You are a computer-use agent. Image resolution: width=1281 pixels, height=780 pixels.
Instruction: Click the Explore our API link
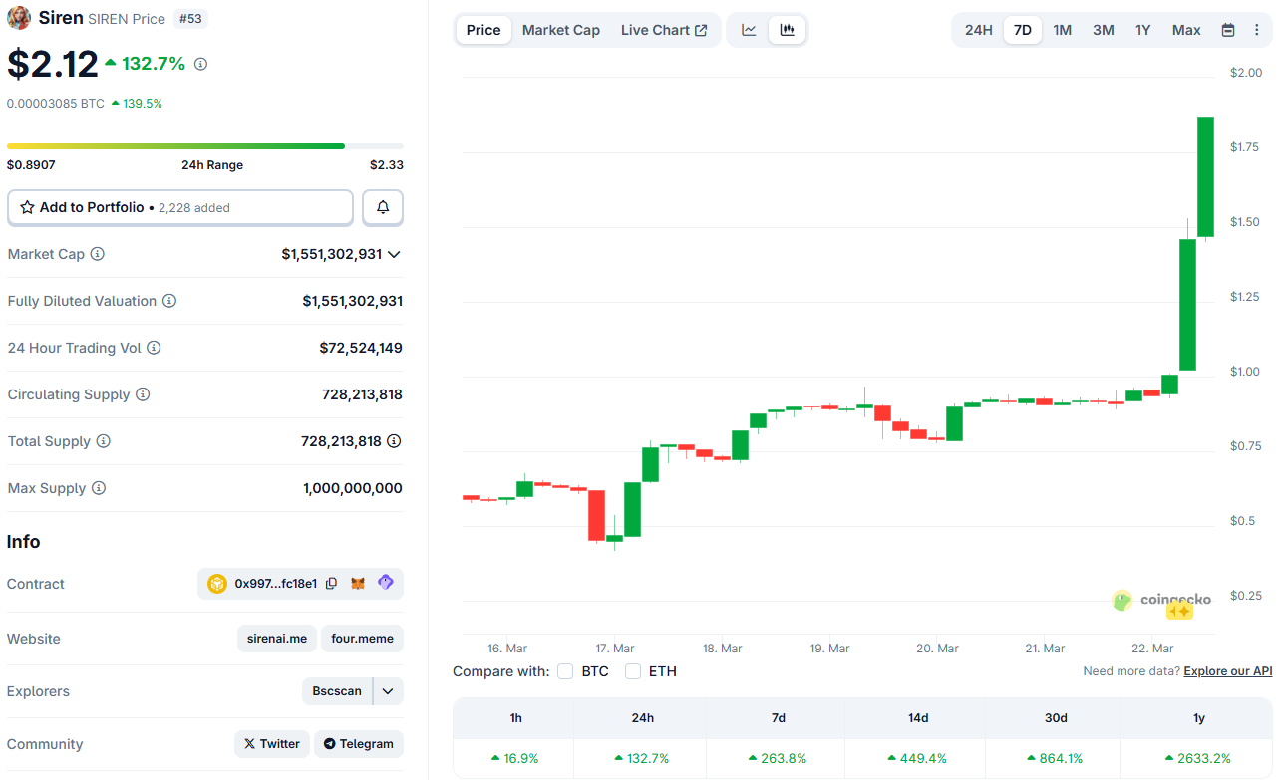click(x=1227, y=670)
